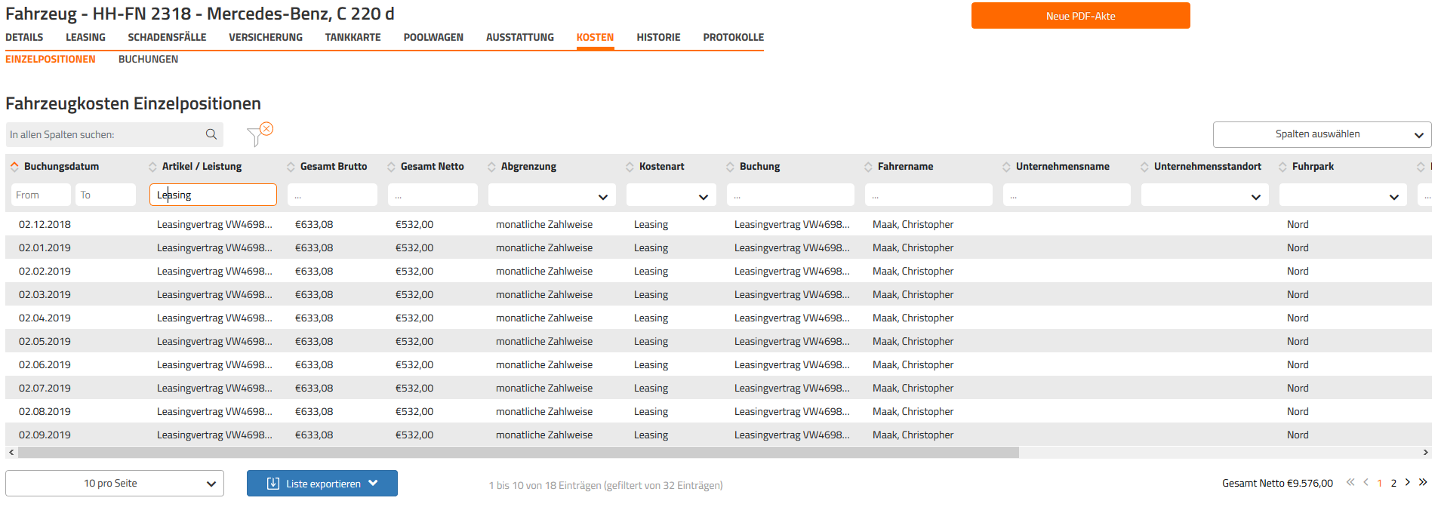Click Neue PDF-Akte button
Image resolution: width=1441 pixels, height=507 pixels.
1081,16
